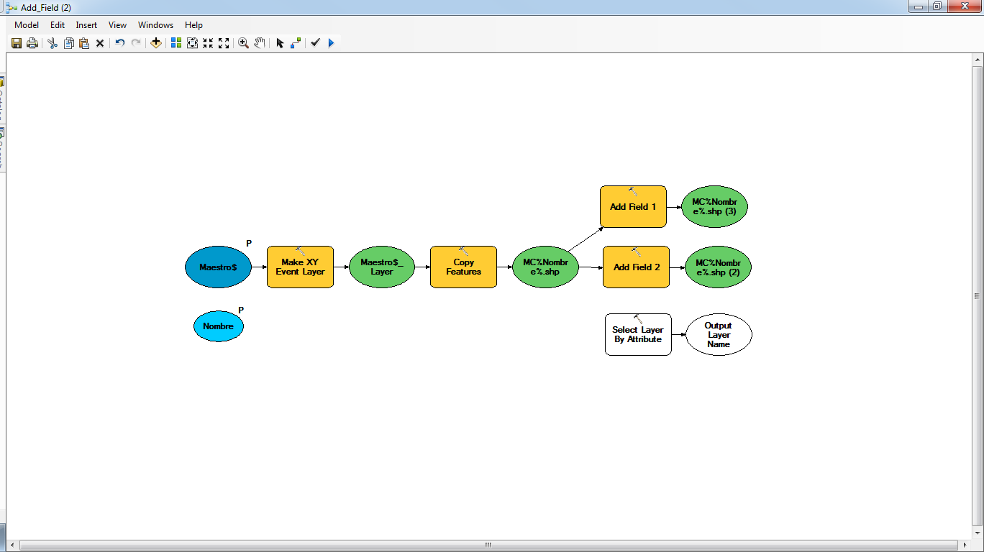This screenshot has height=552, width=984.
Task: Delete the selection with the X icon
Action: click(100, 43)
